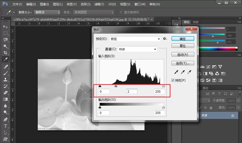The height and width of the screenshot is (143, 242).
Task: Expand the 取样大小 sample size dropdown
Action: tap(47, 12)
